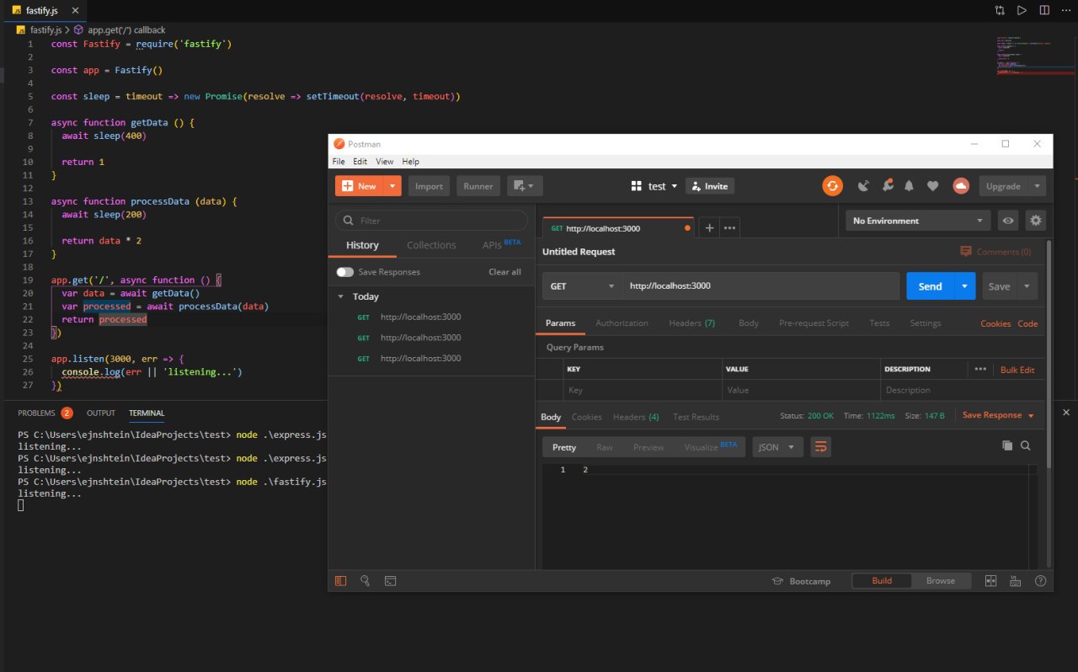Open the wrench settings icon in Postman header
This screenshot has width=1078, height=672.
point(887,186)
